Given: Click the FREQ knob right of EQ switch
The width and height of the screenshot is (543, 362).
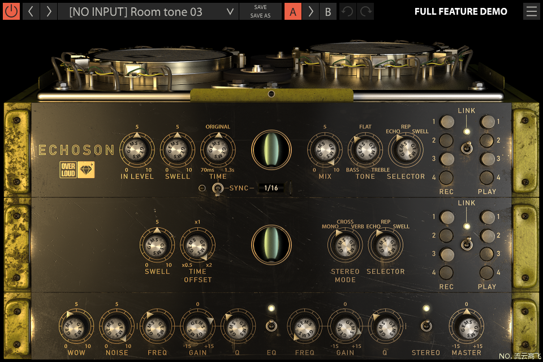Looking at the screenshot, I should pyautogui.click(x=304, y=327).
